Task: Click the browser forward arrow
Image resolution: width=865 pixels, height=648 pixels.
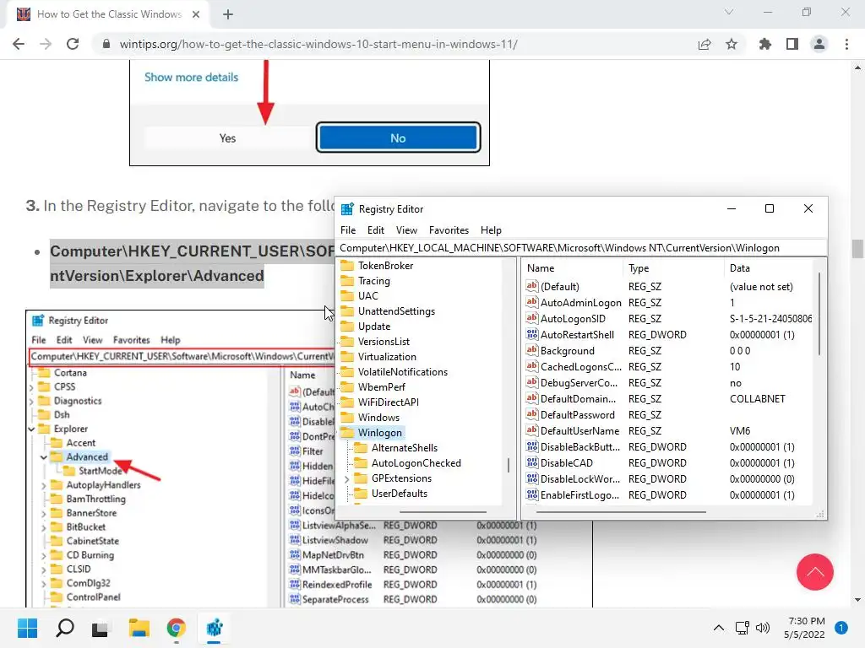Action: 46,44
